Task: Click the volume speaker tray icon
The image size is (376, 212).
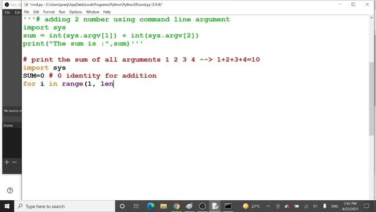Action: click(315, 206)
